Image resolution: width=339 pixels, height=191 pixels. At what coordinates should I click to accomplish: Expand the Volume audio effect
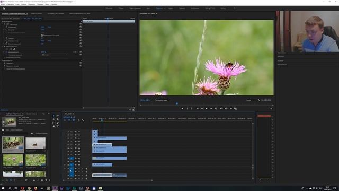tap(2, 63)
